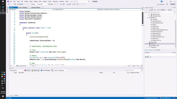Open the Entire Solution scope dropdown
177x99 pixels.
16,70
